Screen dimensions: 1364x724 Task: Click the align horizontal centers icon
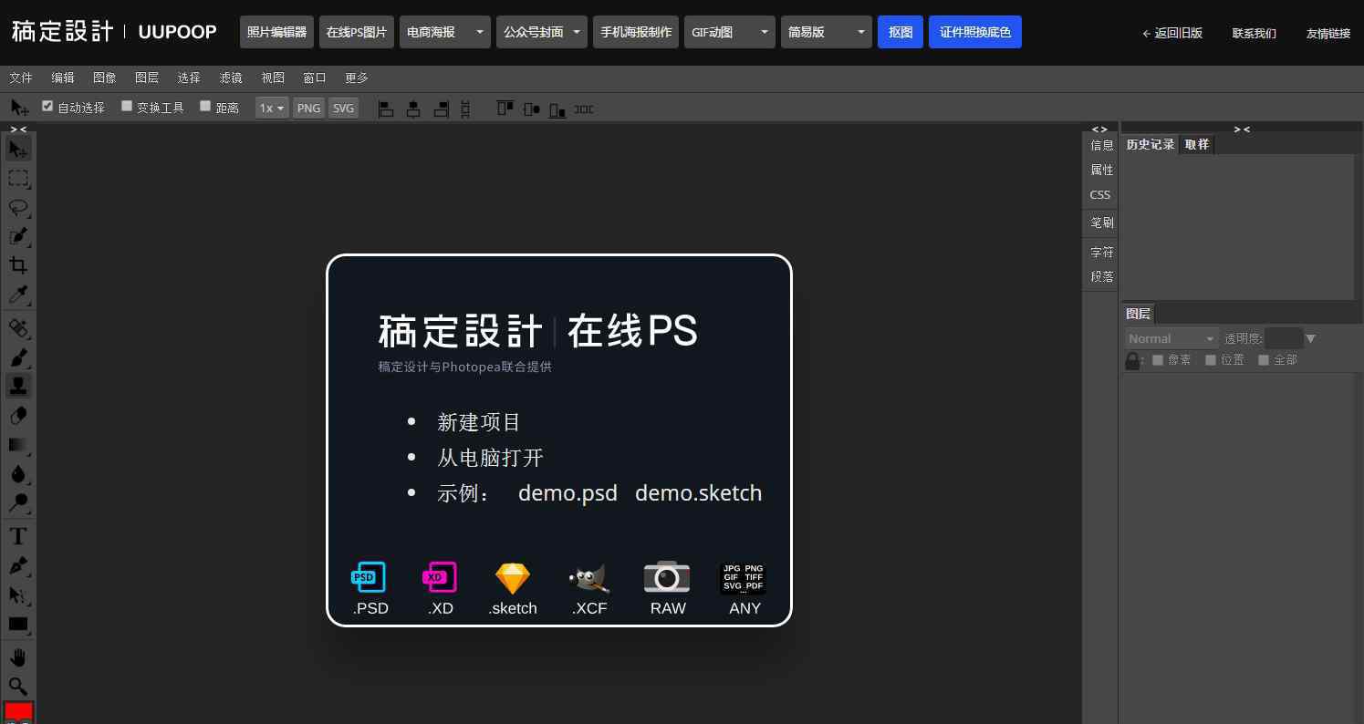pyautogui.click(x=413, y=109)
